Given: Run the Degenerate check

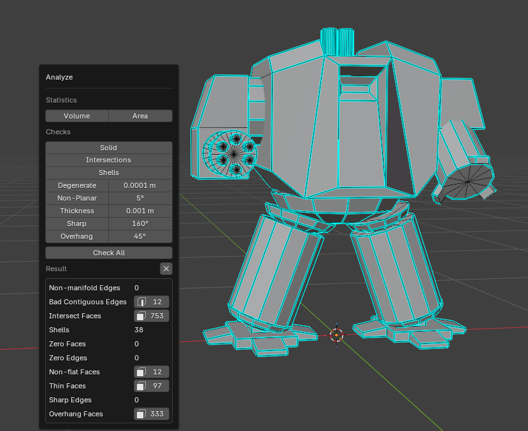Looking at the screenshot, I should 77,185.
